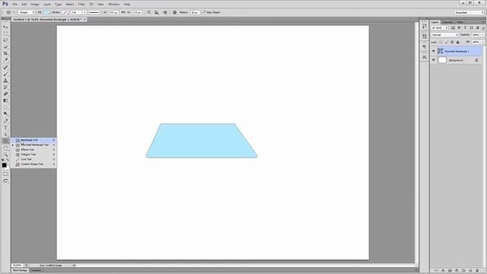This screenshot has width=487, height=274.
Task: Open the Fill slider dropdown arrow
Action: [482, 42]
